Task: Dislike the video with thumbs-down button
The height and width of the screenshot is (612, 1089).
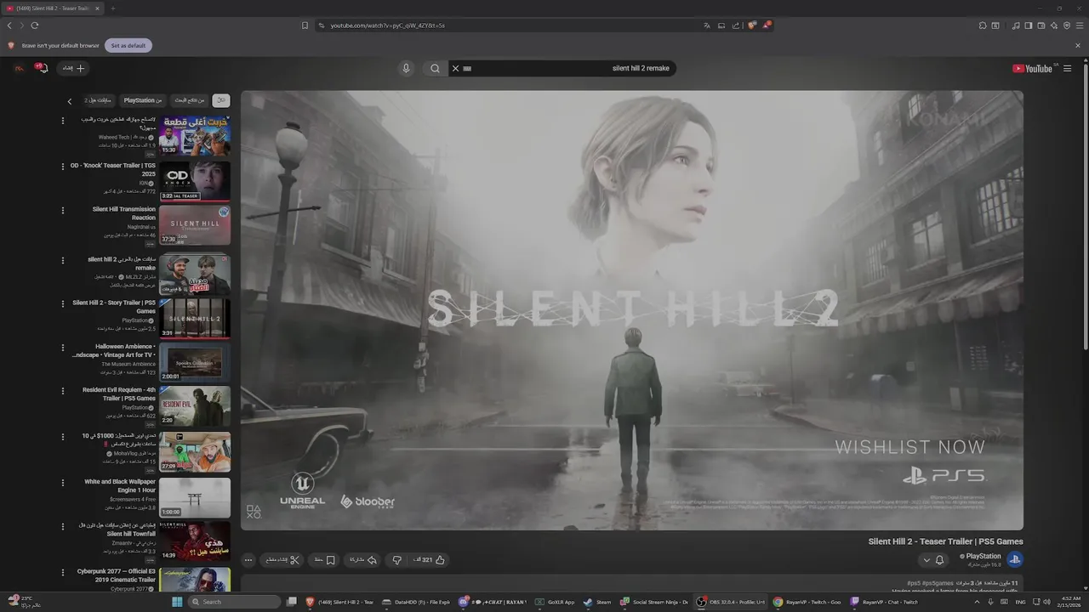Action: click(x=396, y=560)
